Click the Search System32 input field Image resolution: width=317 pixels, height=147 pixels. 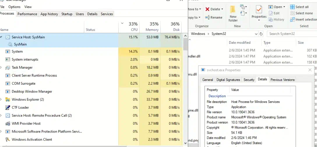[291, 34]
